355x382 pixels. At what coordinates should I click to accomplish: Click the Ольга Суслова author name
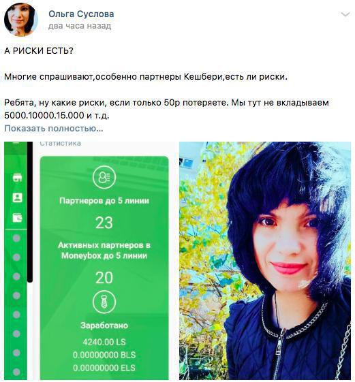click(81, 14)
